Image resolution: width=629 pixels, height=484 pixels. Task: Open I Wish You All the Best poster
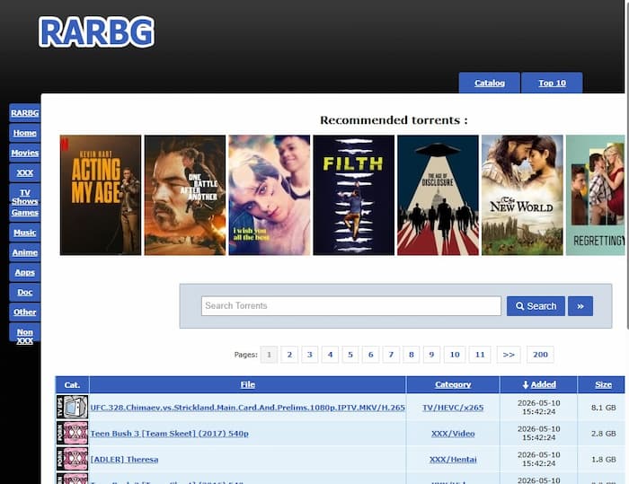[x=270, y=195]
